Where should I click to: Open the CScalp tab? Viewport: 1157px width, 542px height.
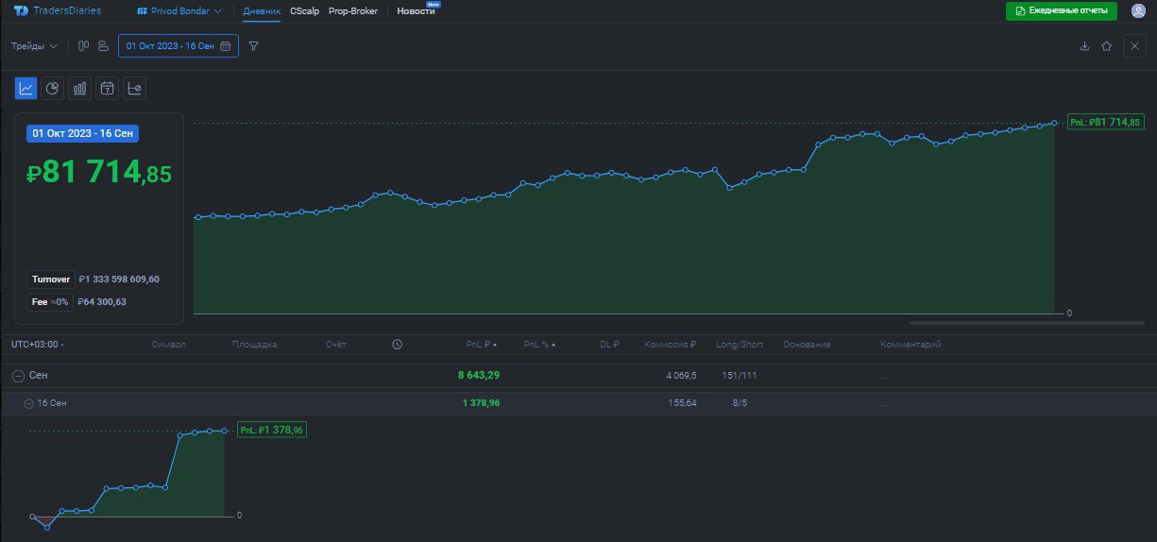[x=304, y=11]
